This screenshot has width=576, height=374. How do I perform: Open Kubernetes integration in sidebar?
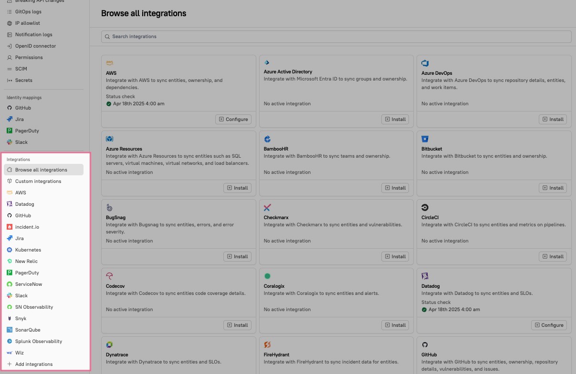(x=28, y=250)
